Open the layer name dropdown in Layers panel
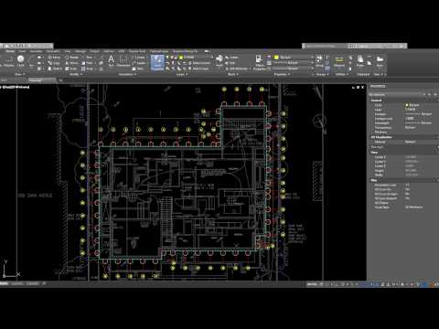439x329 pixels. point(197,58)
